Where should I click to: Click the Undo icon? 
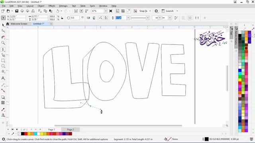pos(57,11)
